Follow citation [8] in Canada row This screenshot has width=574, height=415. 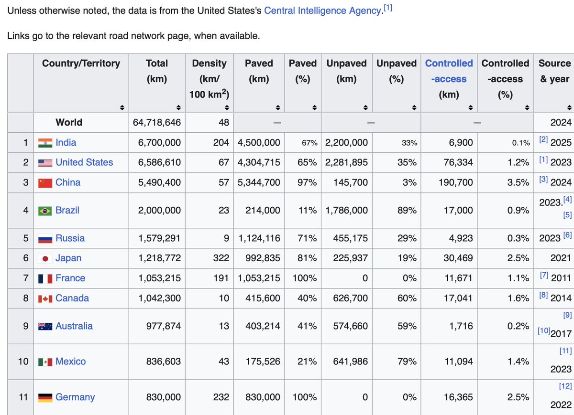(543, 296)
